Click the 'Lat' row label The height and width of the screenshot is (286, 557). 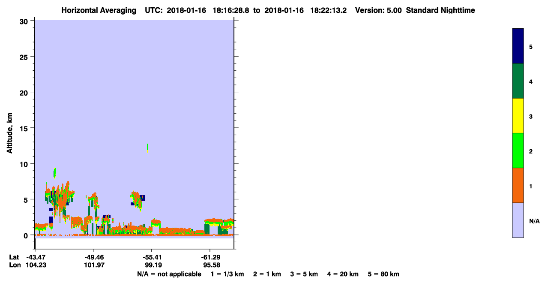click(14, 257)
